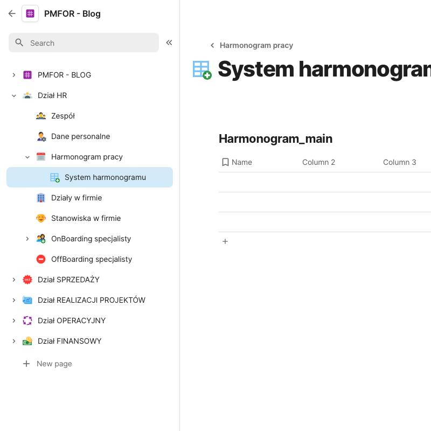
Task: Collapse the Harmonogram pracy subtree
Action: pos(27,157)
